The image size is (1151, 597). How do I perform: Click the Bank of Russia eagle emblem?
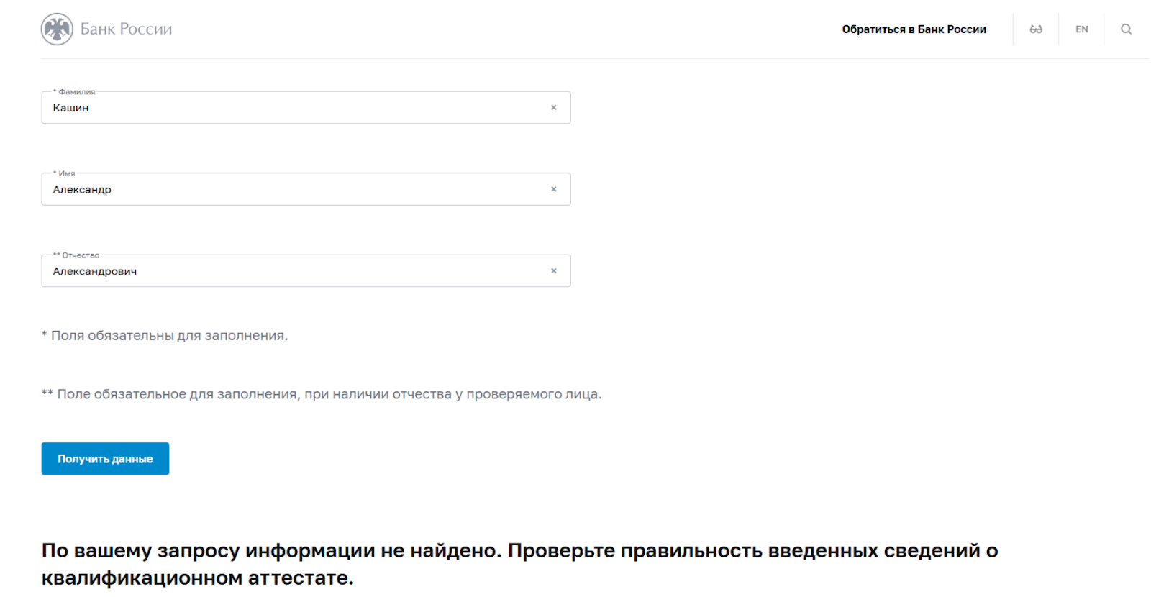point(57,29)
